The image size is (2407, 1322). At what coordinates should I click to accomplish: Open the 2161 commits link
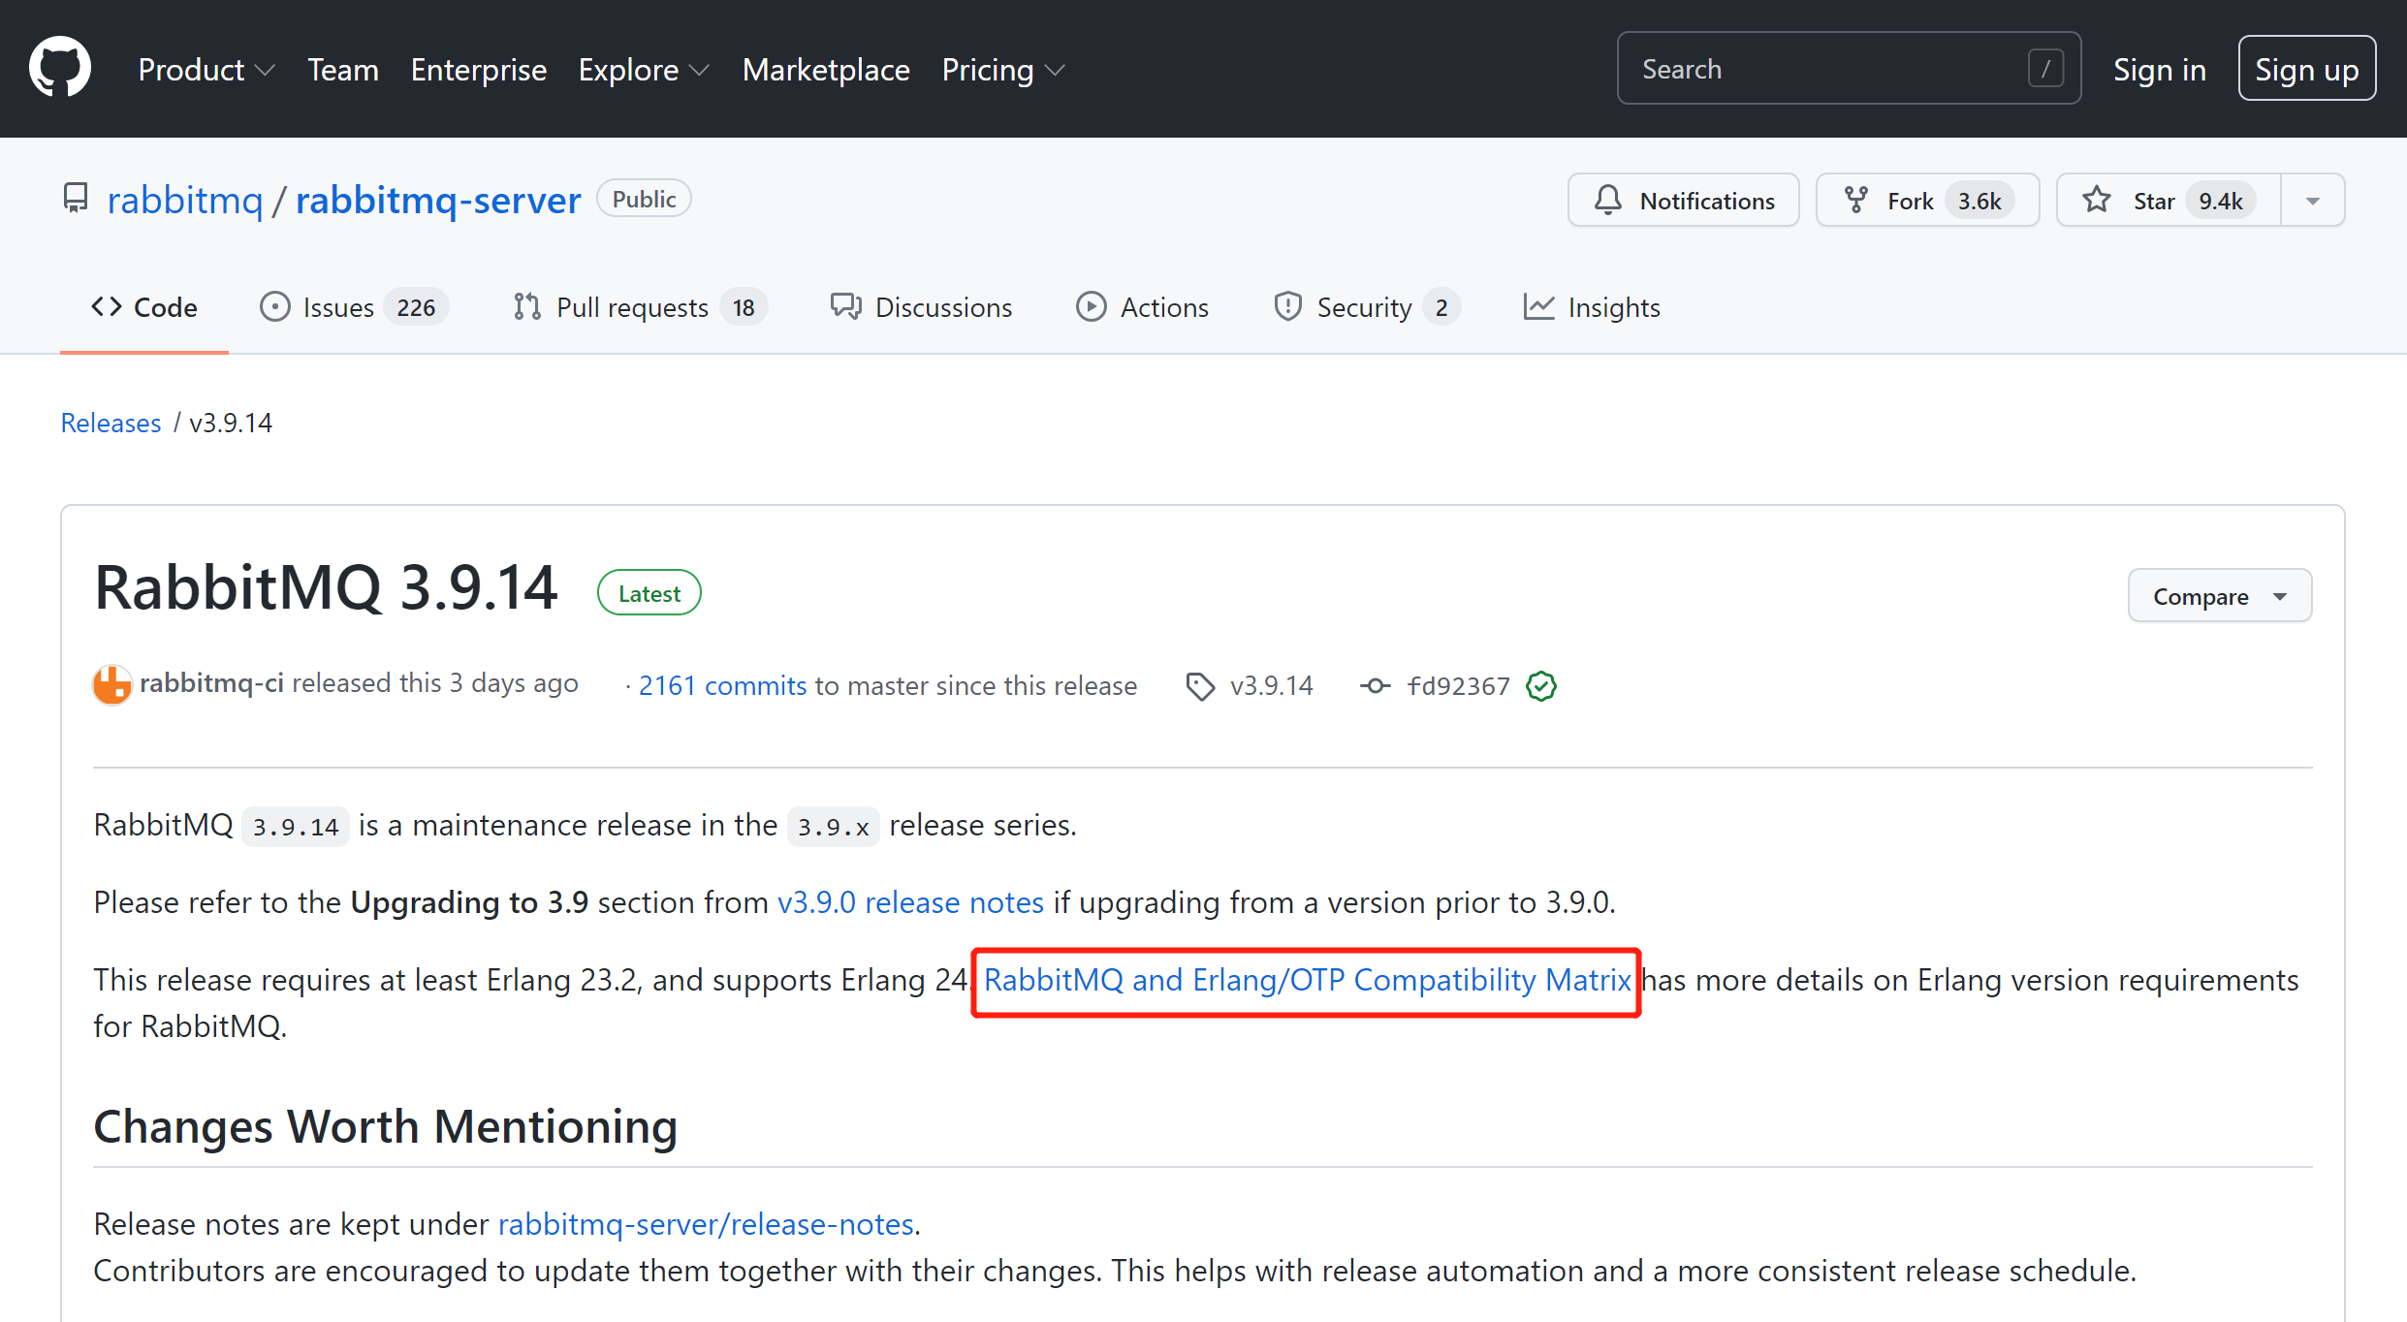pos(722,685)
